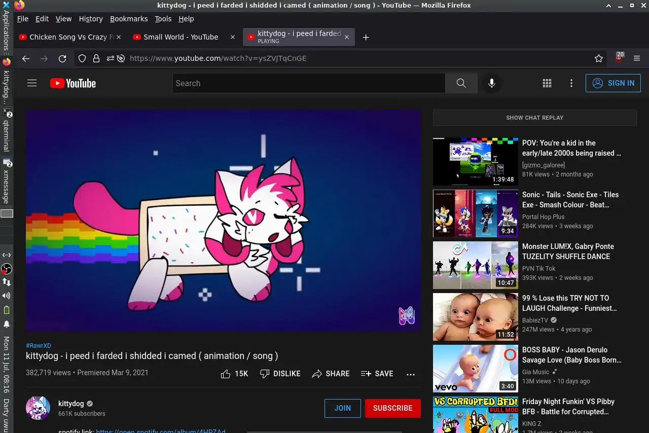Open YouTube settings three-dot menu
This screenshot has width=649, height=433.
coord(571,83)
